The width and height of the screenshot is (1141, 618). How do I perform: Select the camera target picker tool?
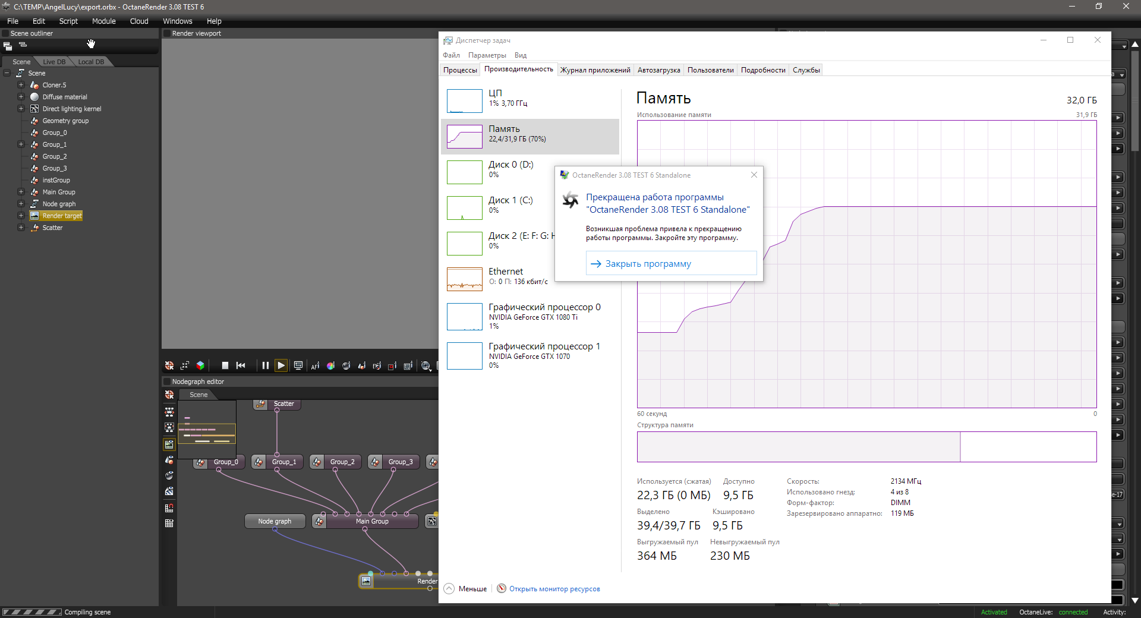pos(377,365)
